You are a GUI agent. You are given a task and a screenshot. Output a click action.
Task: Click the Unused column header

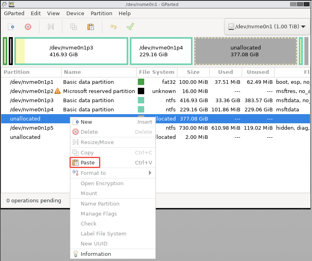coord(258,72)
